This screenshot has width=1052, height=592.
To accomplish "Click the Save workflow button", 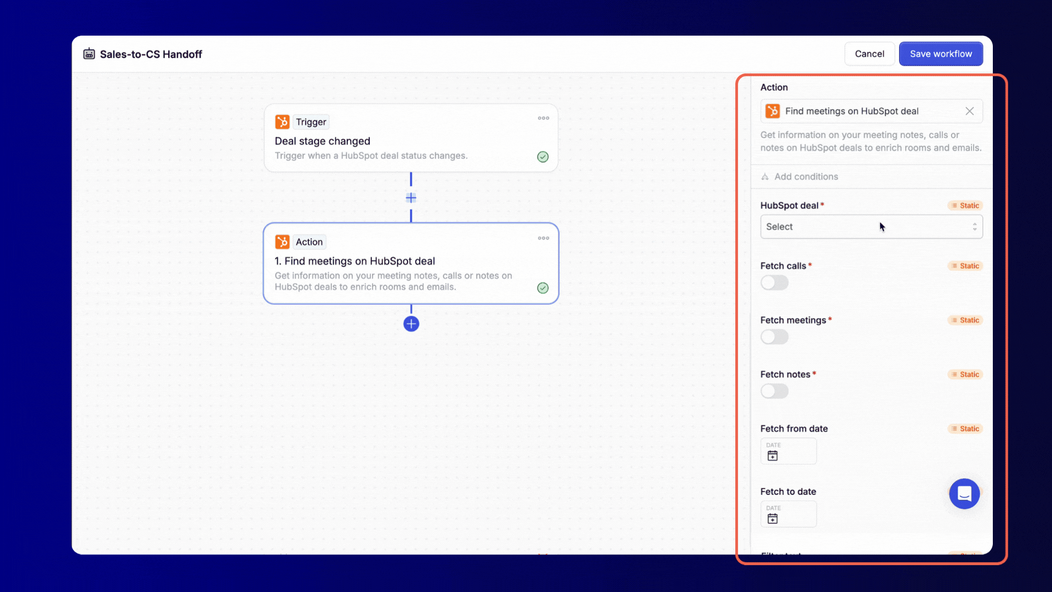I will point(940,54).
